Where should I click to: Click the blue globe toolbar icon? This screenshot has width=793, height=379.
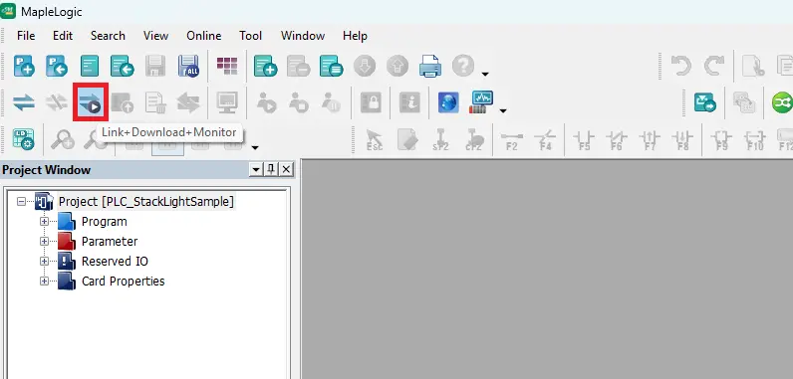[448, 102]
